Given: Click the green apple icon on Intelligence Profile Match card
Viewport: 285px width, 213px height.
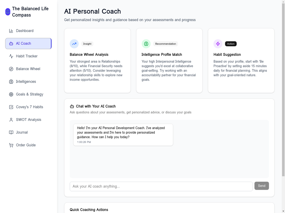Looking at the screenshot, I should (x=146, y=44).
